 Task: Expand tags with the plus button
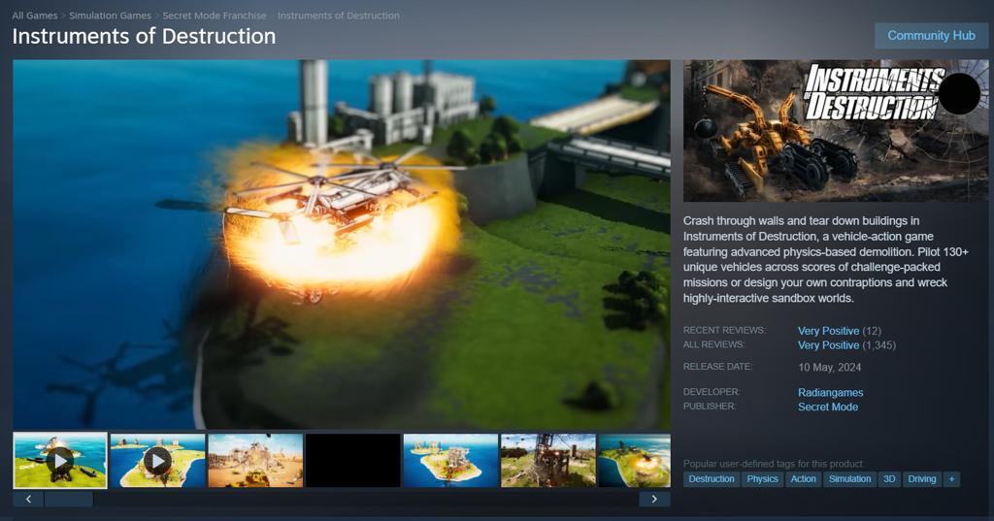pyautogui.click(x=951, y=479)
